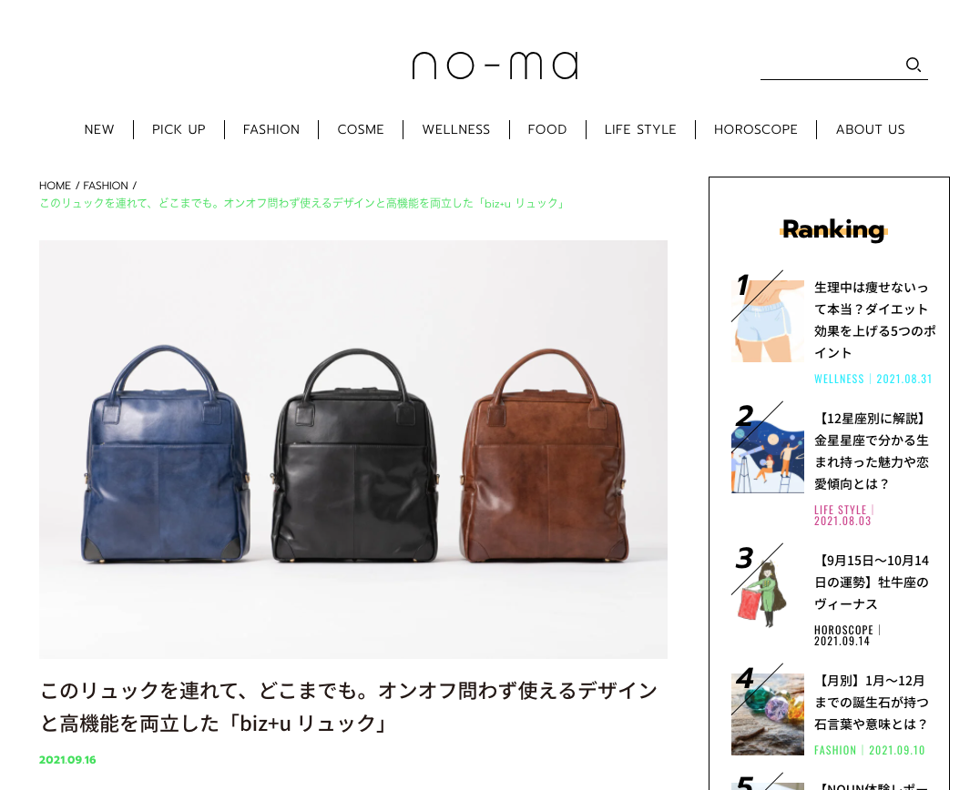
Task: Click HOME in the breadcrumb
Action: tap(55, 186)
